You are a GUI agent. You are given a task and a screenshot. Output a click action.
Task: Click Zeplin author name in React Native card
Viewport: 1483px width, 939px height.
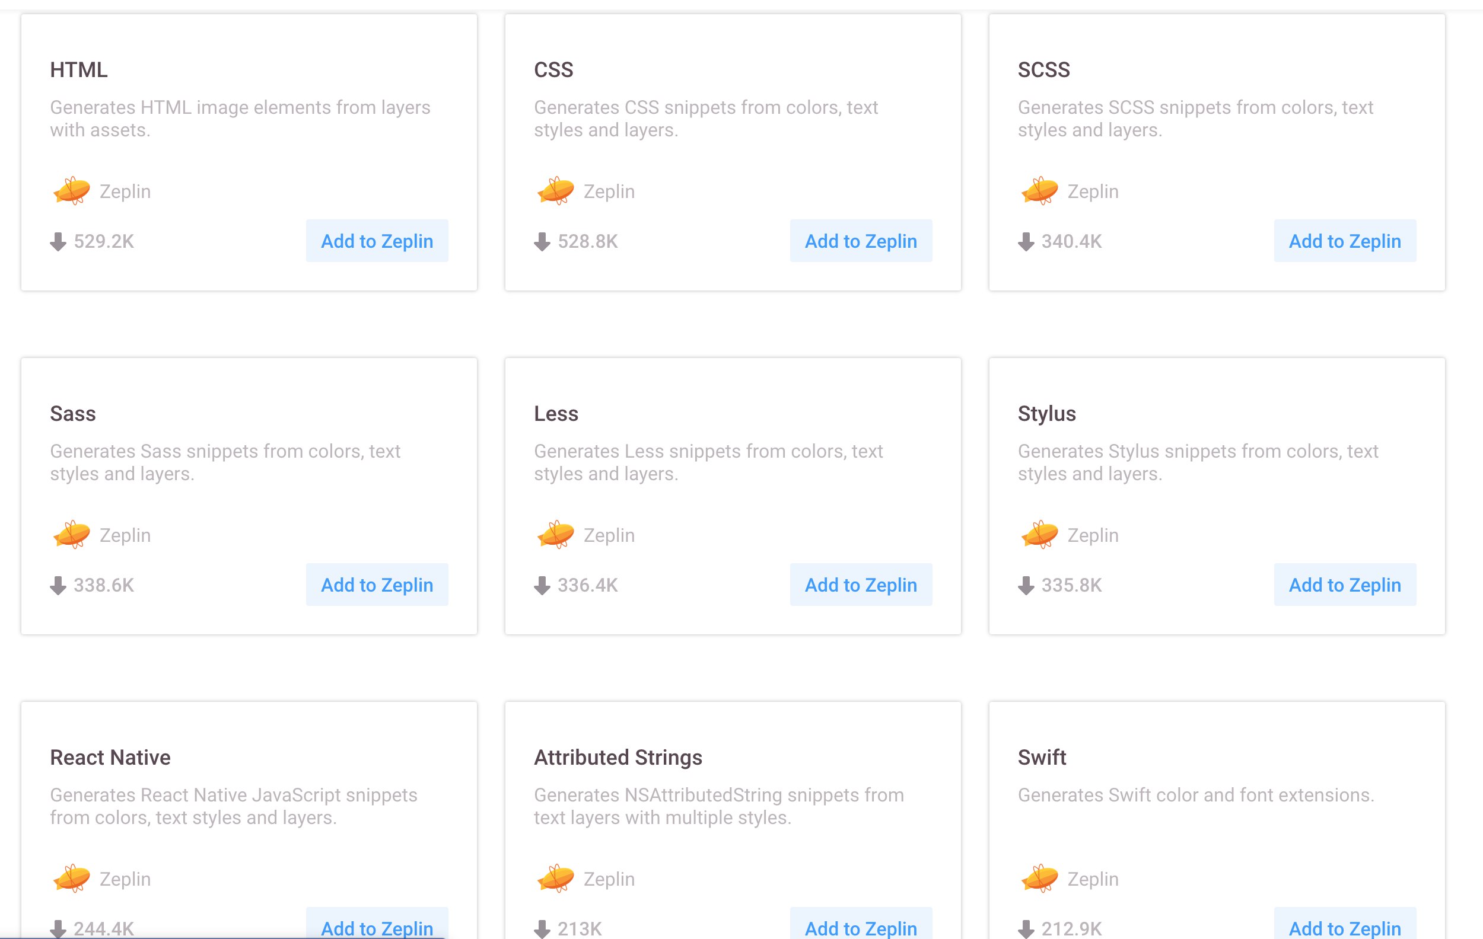pos(125,879)
